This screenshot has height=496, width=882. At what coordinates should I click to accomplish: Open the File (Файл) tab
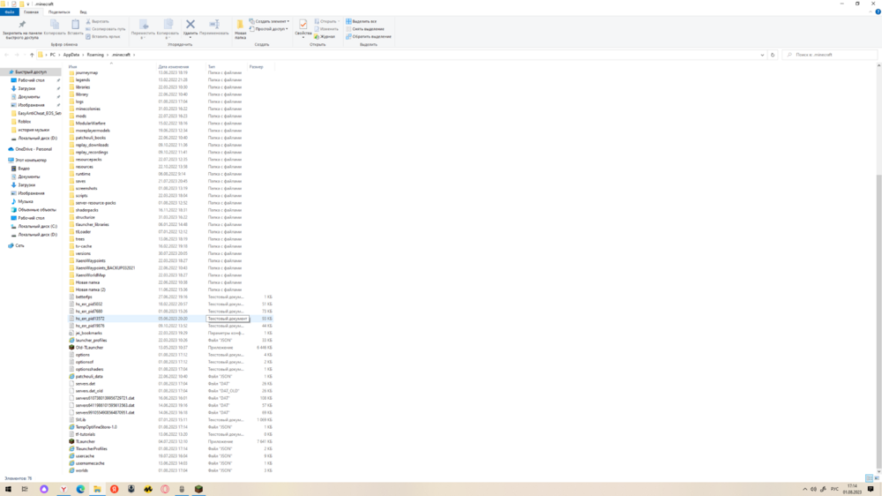10,11
